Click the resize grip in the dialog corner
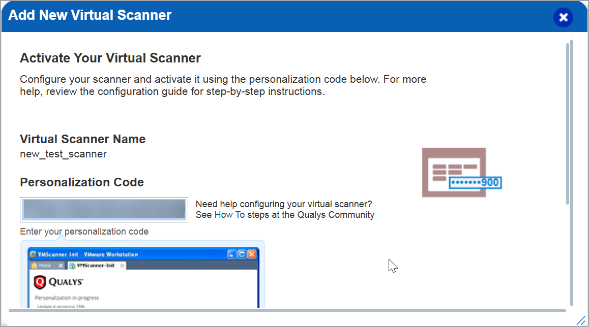The image size is (589, 327). pos(581,320)
